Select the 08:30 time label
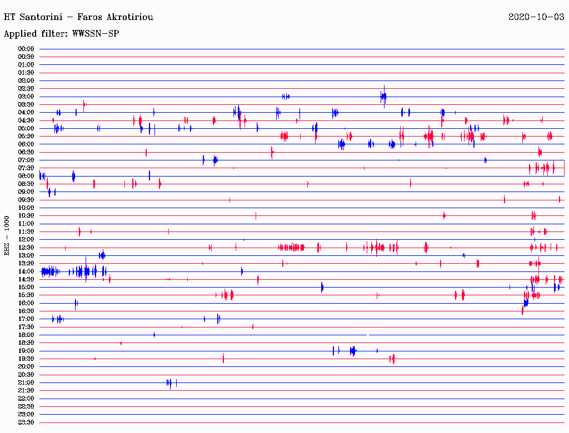 (26, 184)
